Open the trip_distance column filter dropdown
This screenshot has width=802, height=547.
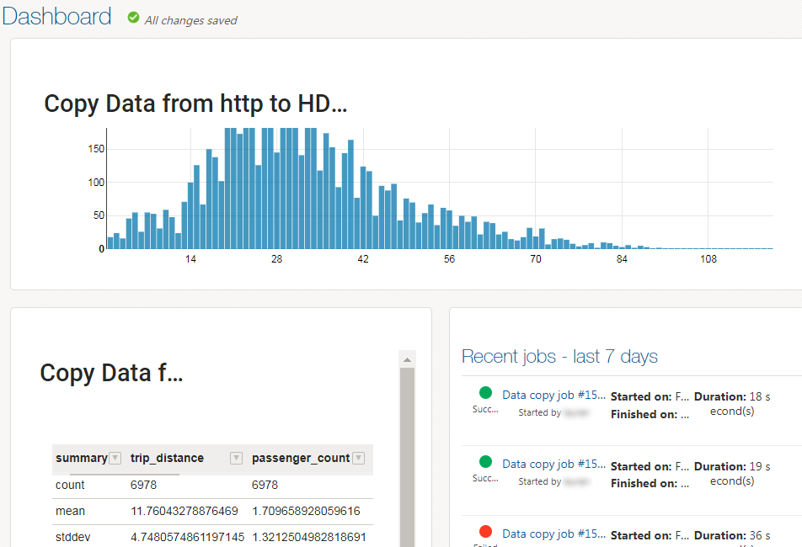tap(236, 458)
